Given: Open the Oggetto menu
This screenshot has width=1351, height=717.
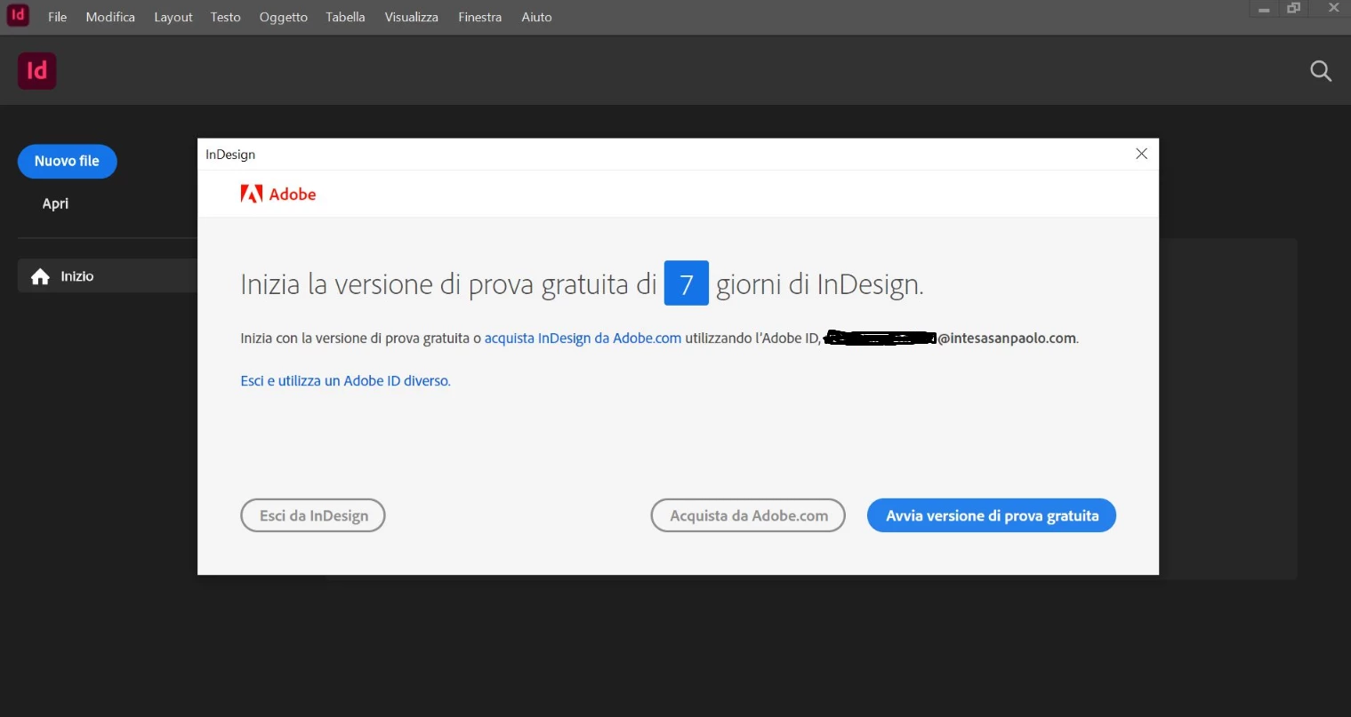Looking at the screenshot, I should point(283,17).
